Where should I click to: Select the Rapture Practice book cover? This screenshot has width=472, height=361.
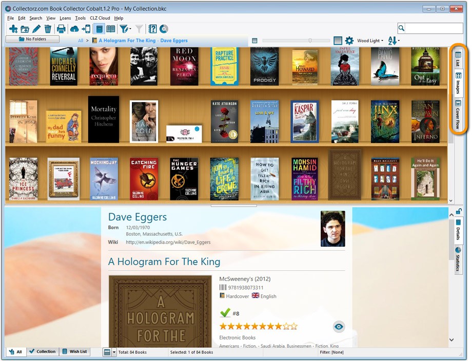[224, 66]
